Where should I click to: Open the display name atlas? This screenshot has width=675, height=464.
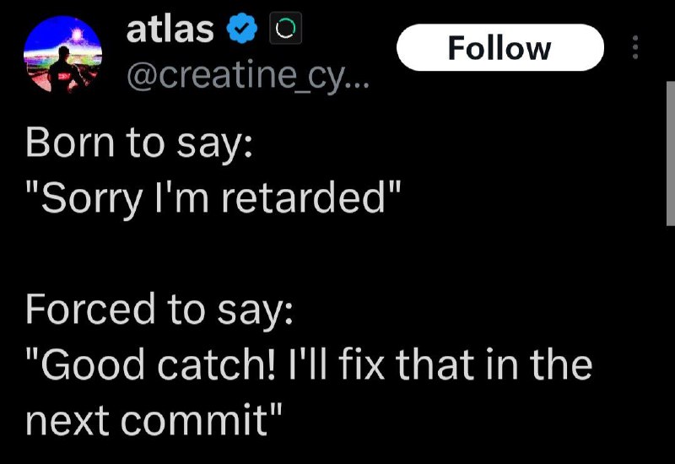tap(170, 29)
